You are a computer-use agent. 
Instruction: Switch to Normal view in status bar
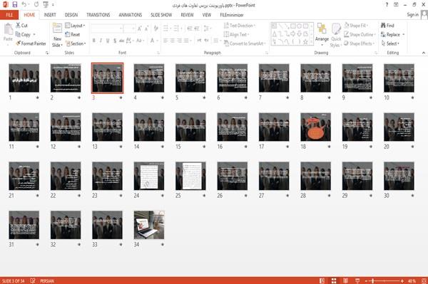pyautogui.click(x=322, y=280)
